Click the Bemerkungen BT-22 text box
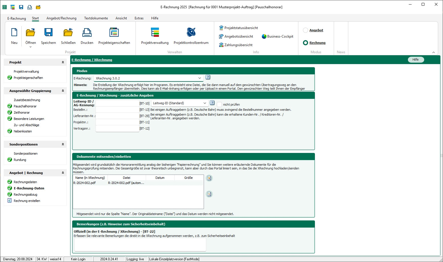Screen dimensions: 443x262 140,245
